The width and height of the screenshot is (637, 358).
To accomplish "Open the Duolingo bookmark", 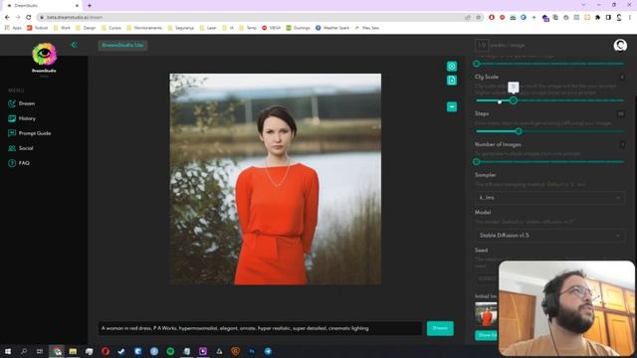I will click(299, 28).
